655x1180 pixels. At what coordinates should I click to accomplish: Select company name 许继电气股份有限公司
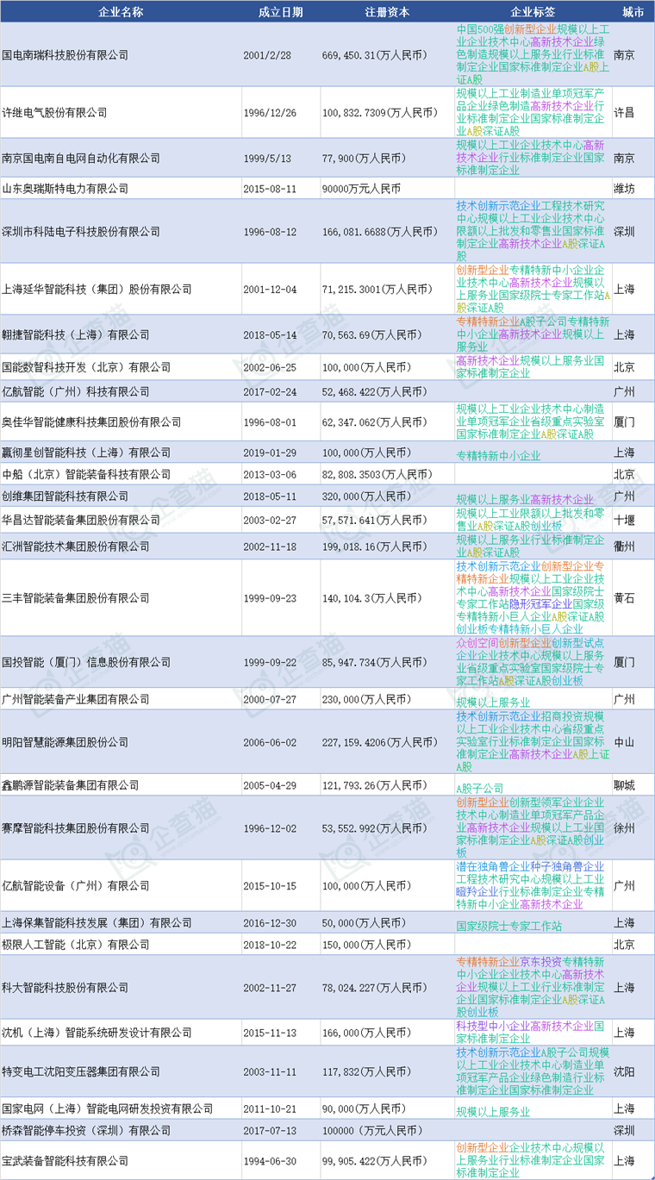click(54, 112)
